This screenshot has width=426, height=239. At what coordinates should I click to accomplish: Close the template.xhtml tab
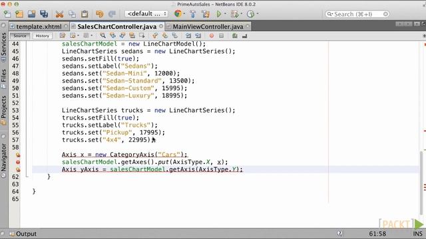coord(66,27)
